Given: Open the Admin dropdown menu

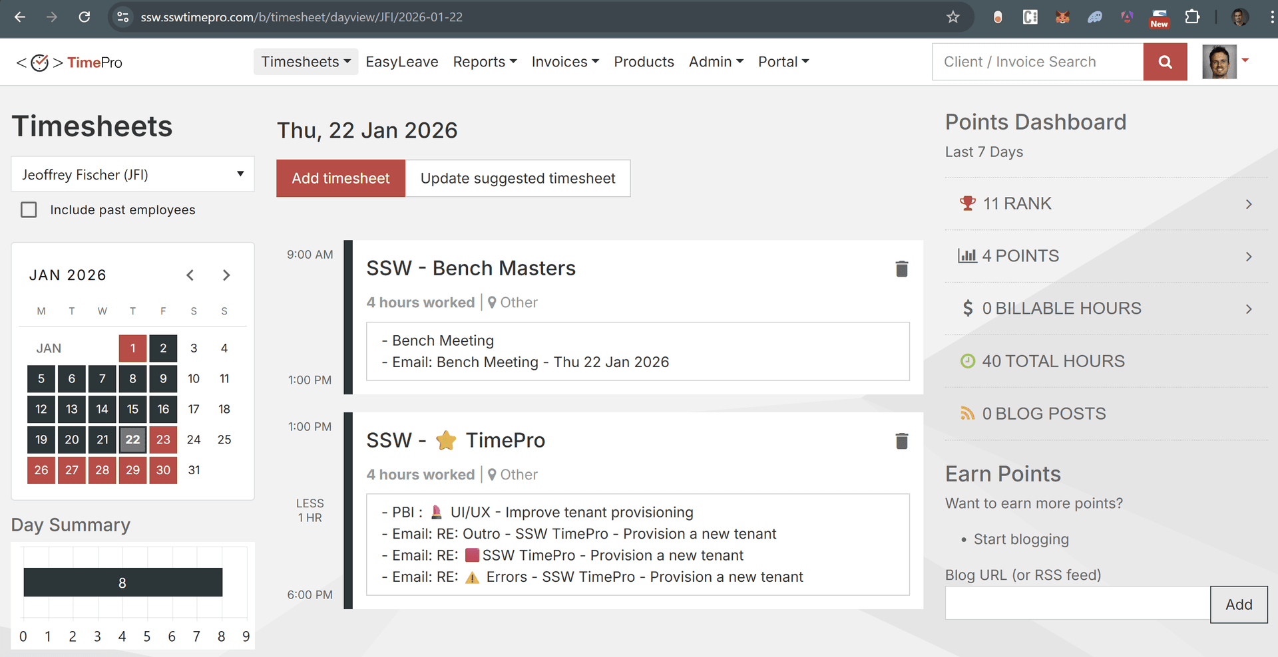Looking at the screenshot, I should (x=716, y=62).
